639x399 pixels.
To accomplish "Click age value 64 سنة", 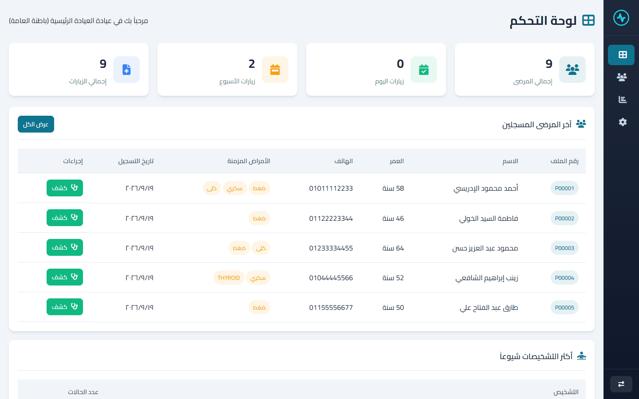I will [x=393, y=248].
